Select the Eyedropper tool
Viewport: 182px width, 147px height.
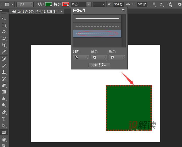pos(4,52)
